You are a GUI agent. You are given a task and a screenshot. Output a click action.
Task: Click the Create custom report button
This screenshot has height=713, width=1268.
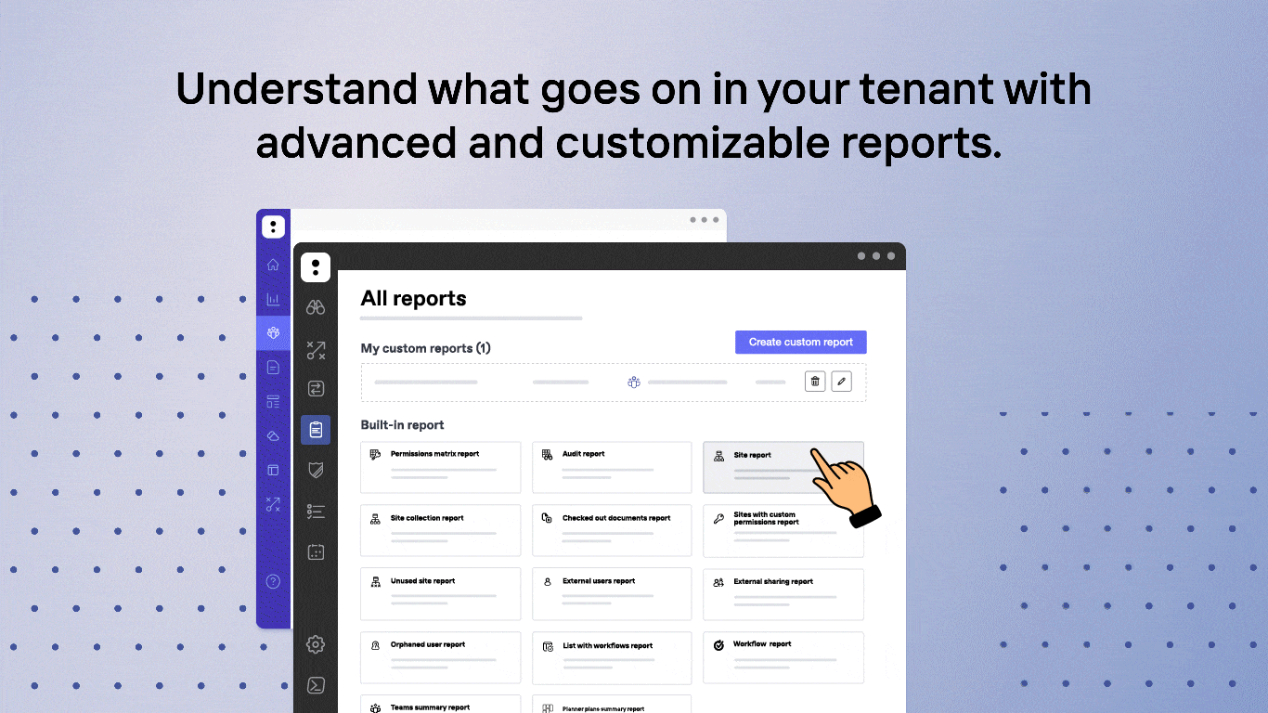(800, 342)
